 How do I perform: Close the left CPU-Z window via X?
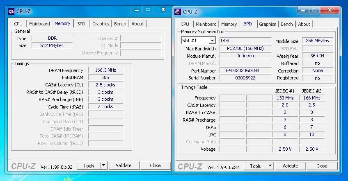click(163, 10)
